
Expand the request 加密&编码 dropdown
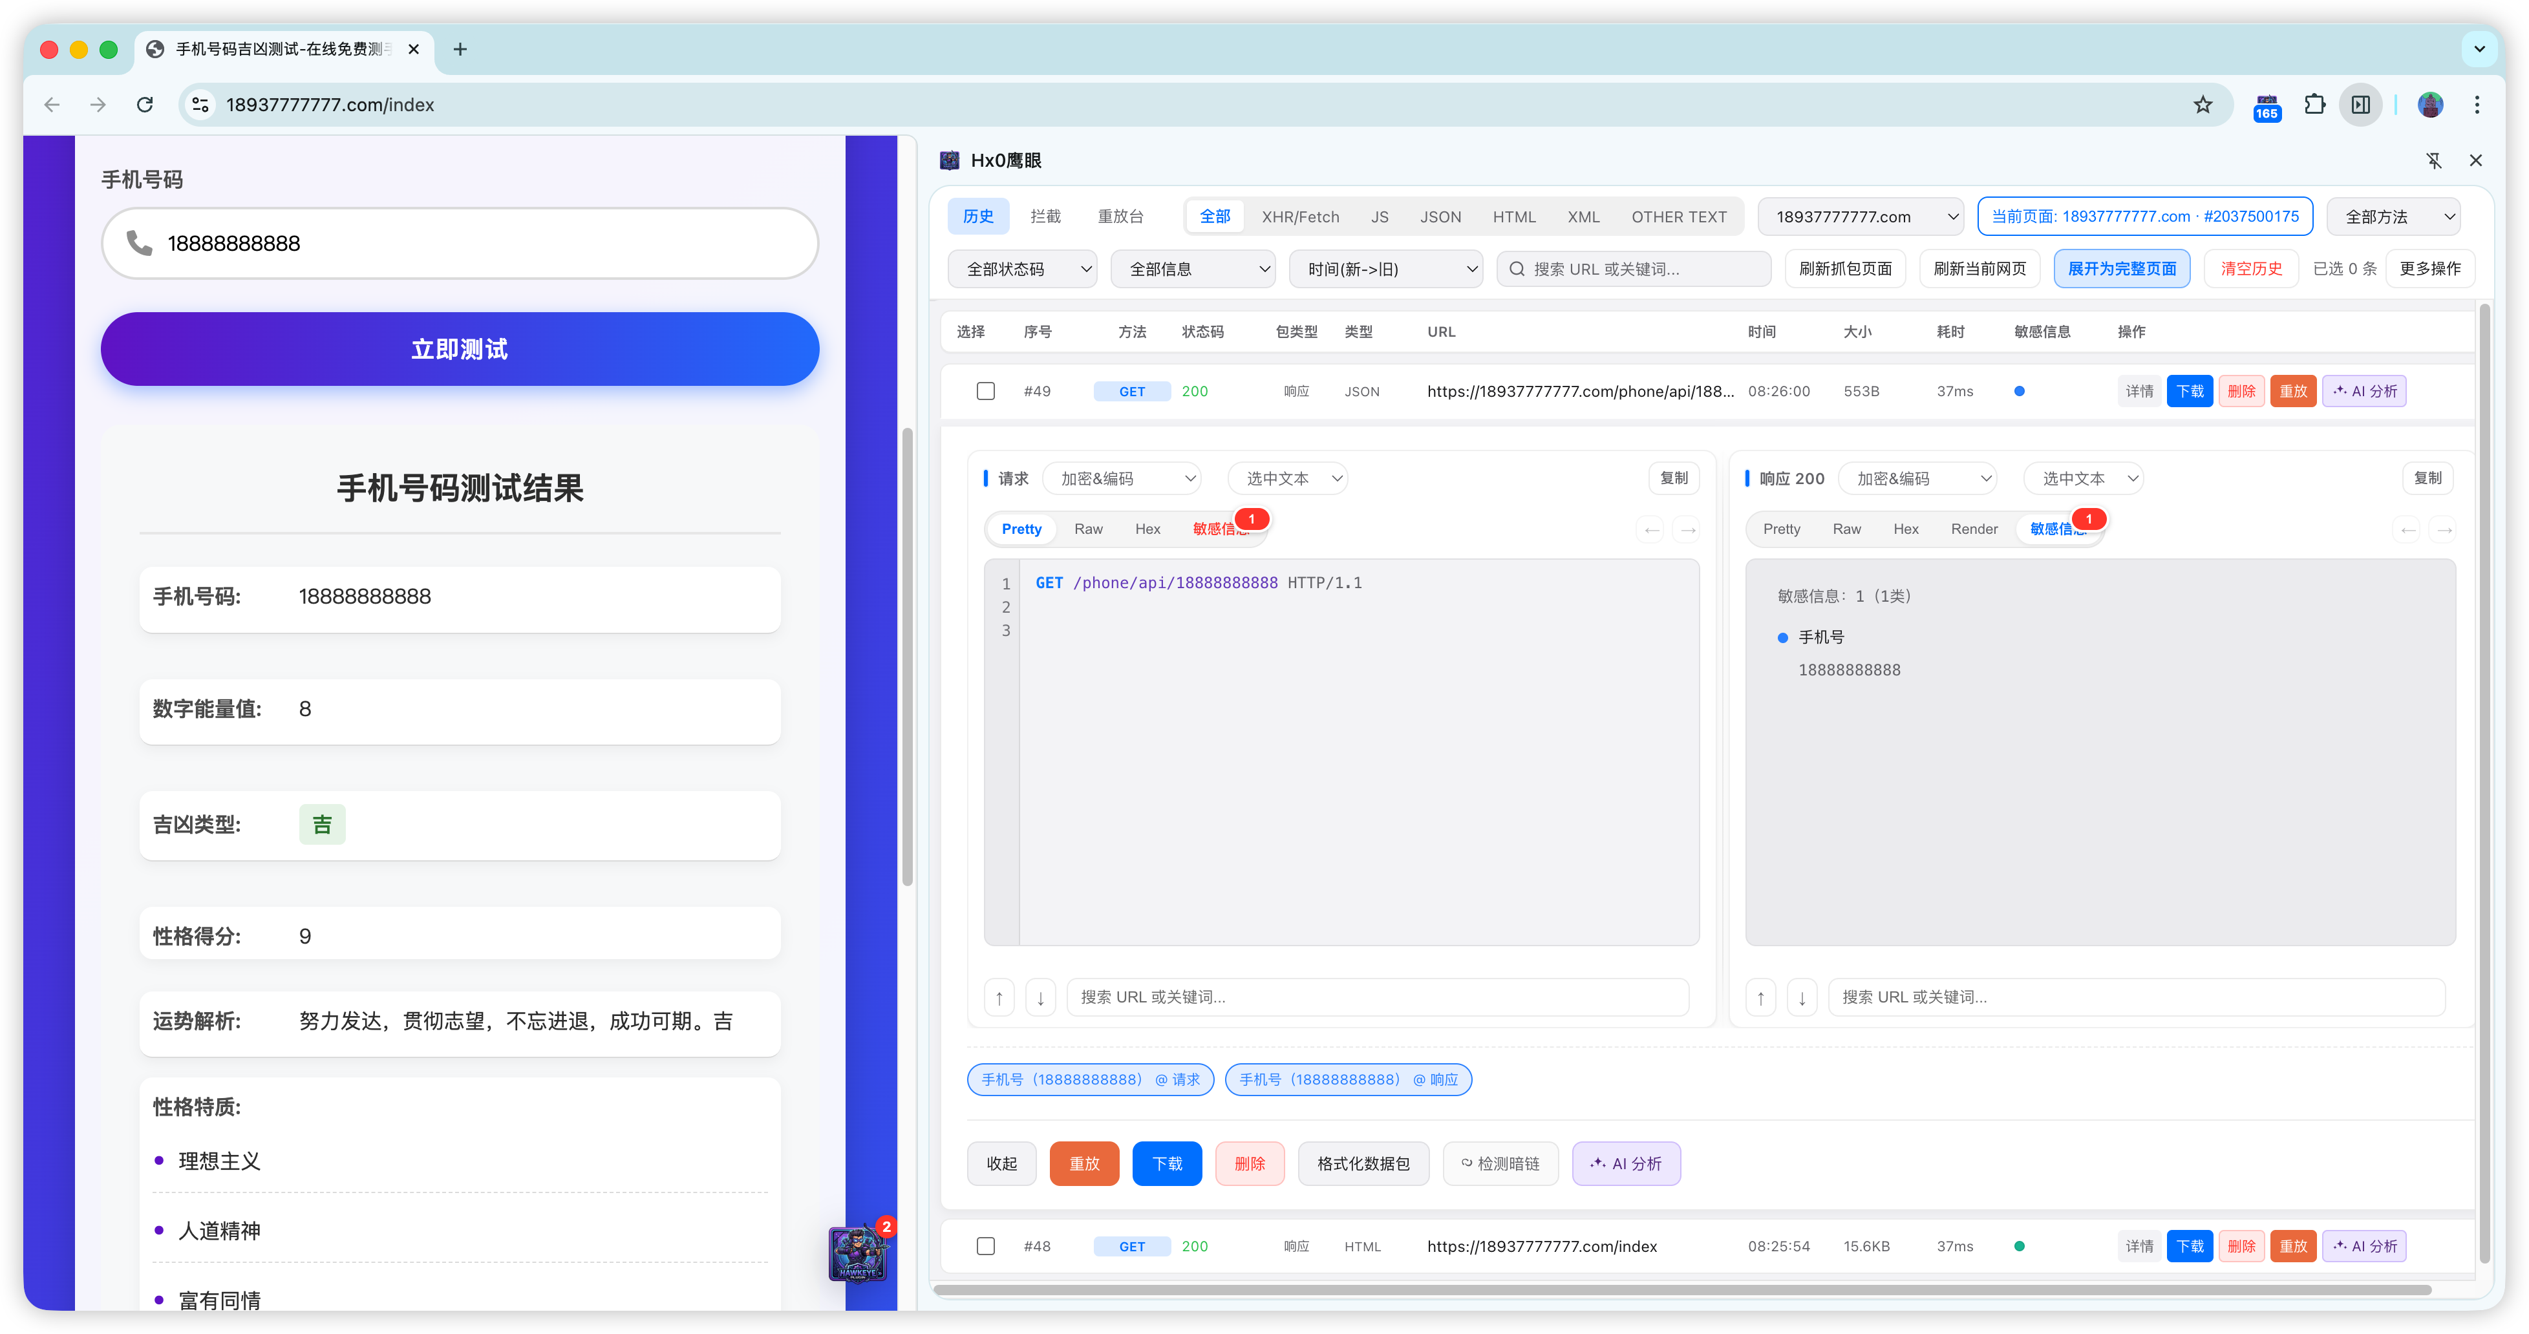point(1122,479)
